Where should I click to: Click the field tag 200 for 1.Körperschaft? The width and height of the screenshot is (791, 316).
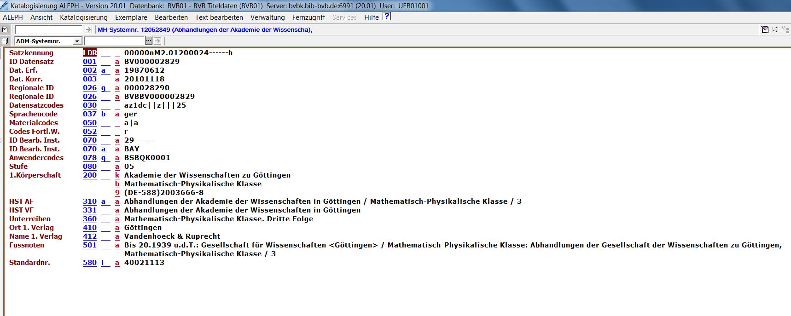tap(90, 175)
